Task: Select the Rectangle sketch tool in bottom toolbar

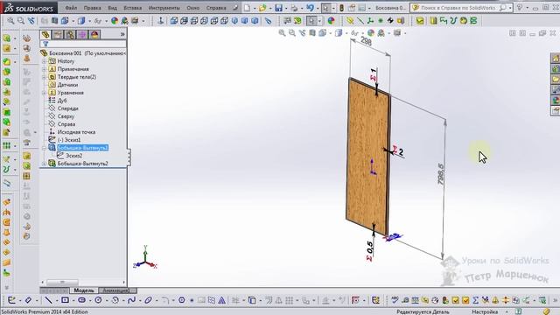Action: coord(65,300)
